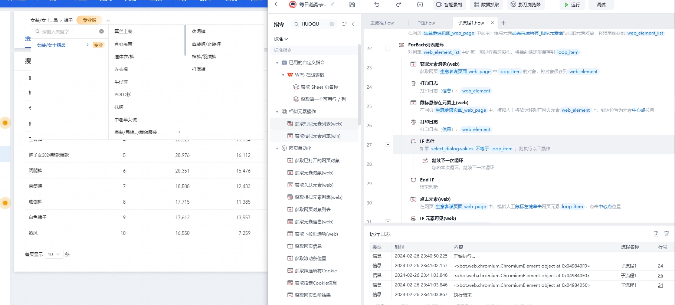Run the flow with 运行
The width and height of the screenshot is (675, 305).
point(572,4)
